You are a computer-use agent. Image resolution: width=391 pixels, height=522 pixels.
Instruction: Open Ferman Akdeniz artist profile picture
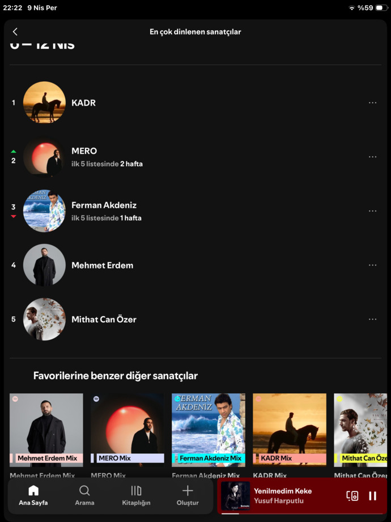click(44, 211)
